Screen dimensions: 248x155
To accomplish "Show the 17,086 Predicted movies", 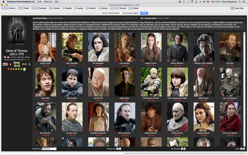I will [39, 8].
